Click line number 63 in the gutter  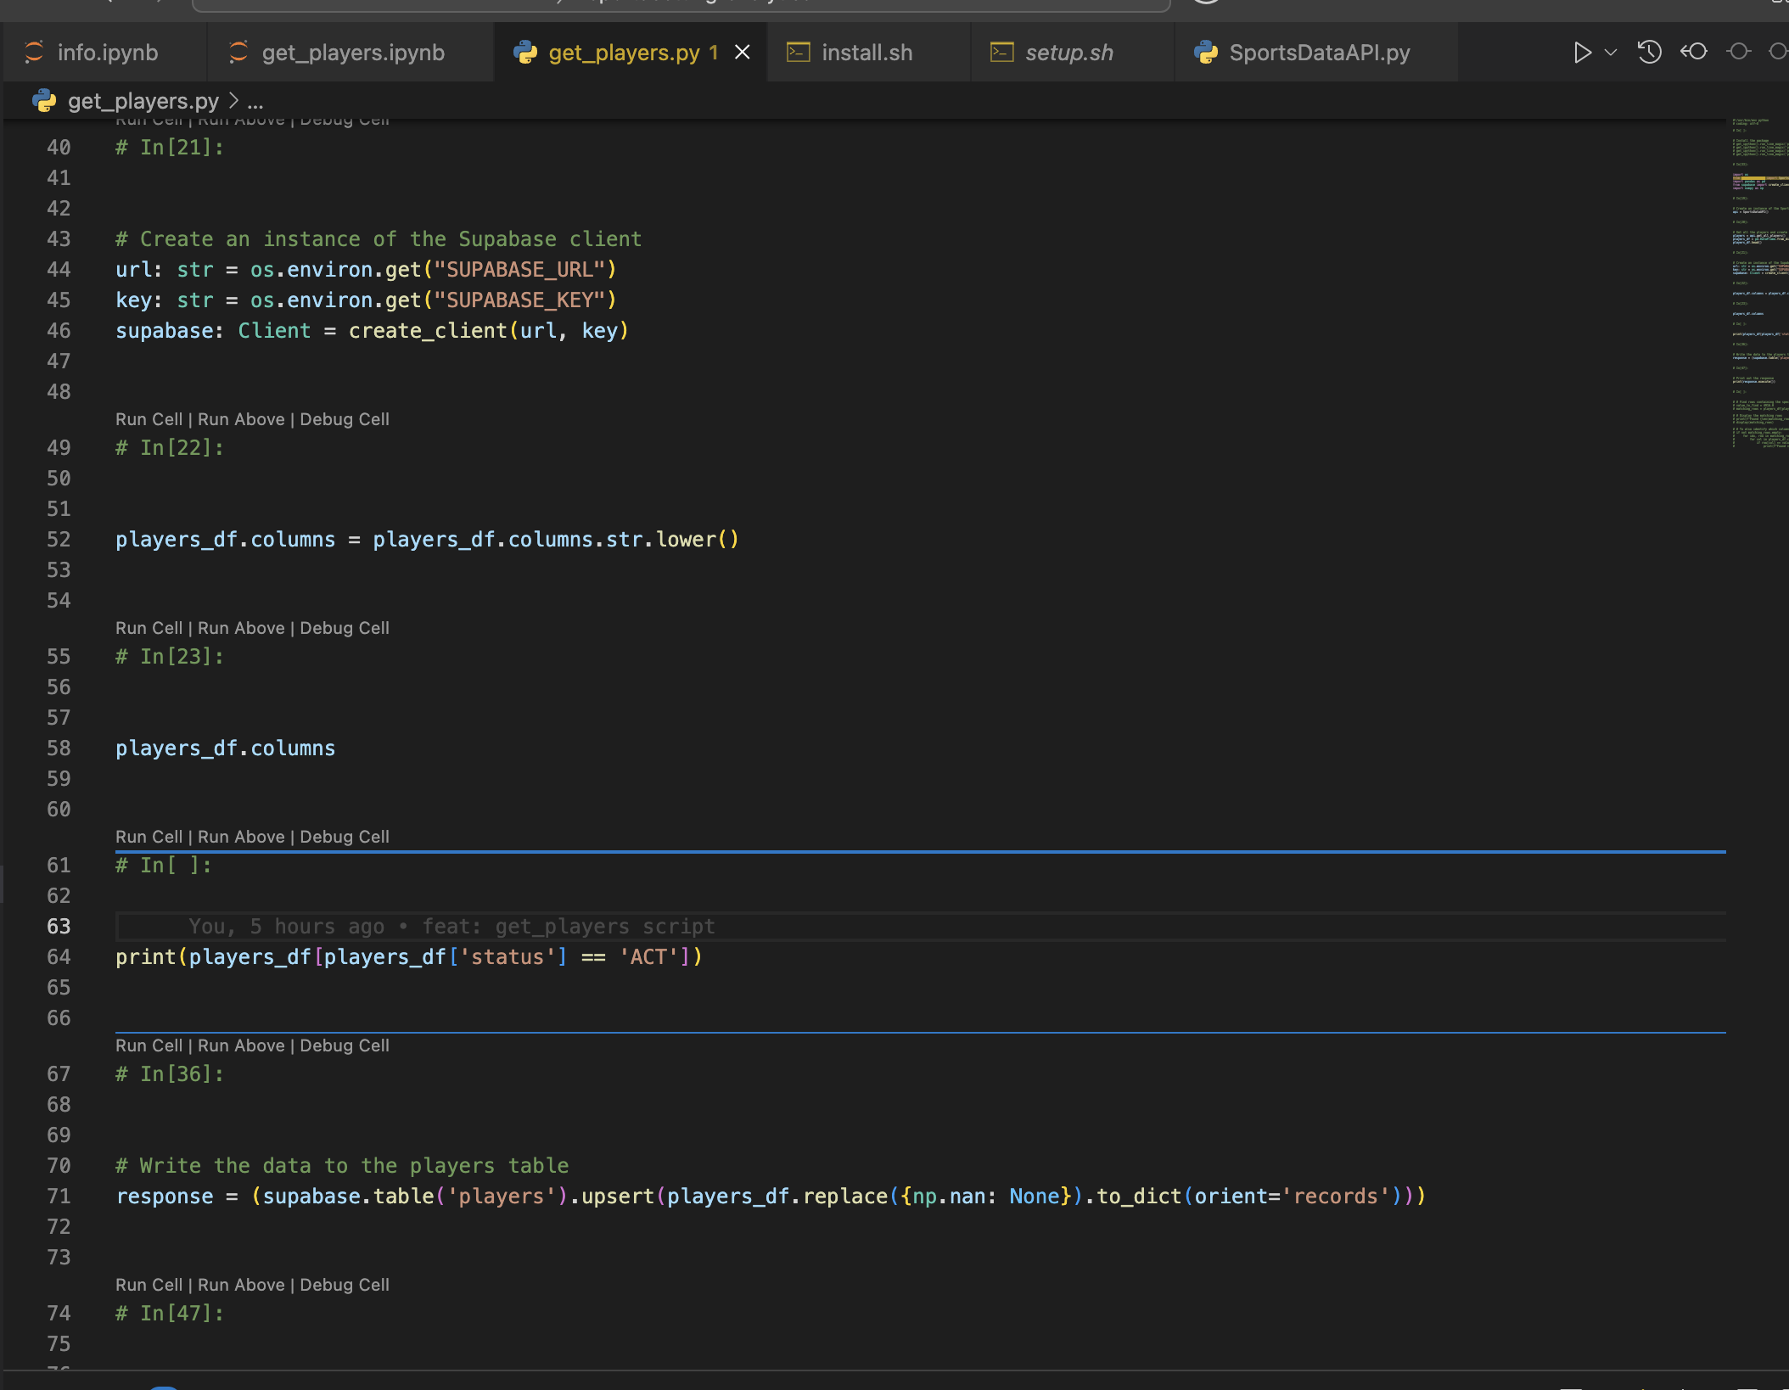point(59,927)
